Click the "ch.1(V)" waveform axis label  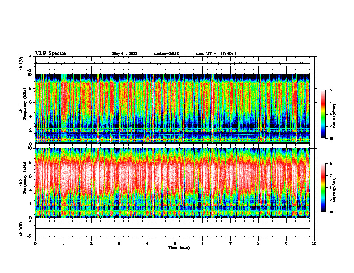click(21, 63)
